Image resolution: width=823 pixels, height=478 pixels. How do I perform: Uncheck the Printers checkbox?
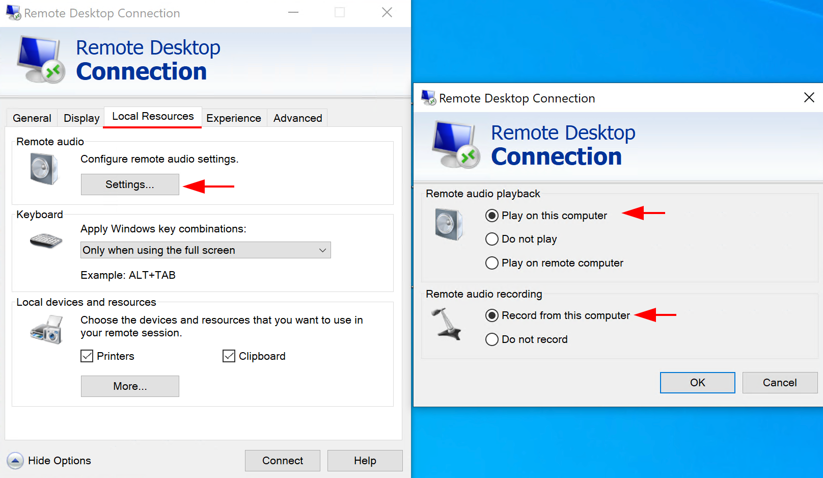(87, 356)
